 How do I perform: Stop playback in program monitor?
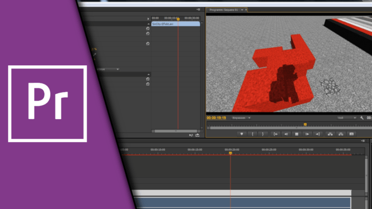click(296, 134)
